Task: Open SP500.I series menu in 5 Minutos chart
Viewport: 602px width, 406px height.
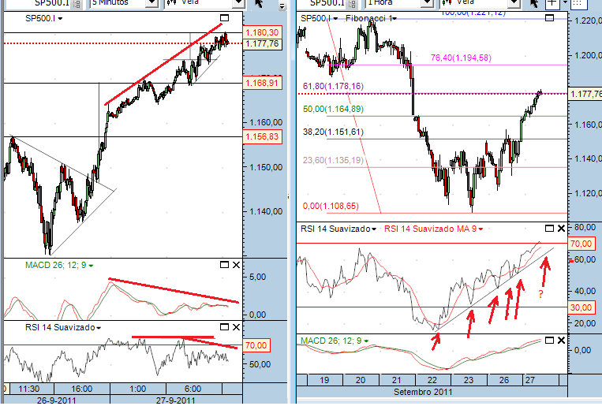Action: pos(60,18)
